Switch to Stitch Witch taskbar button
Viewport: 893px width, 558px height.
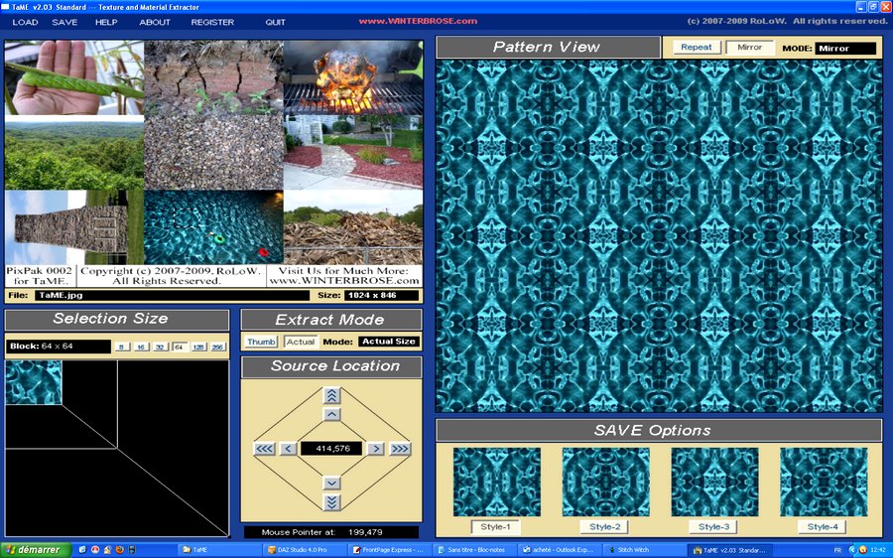coord(644,550)
